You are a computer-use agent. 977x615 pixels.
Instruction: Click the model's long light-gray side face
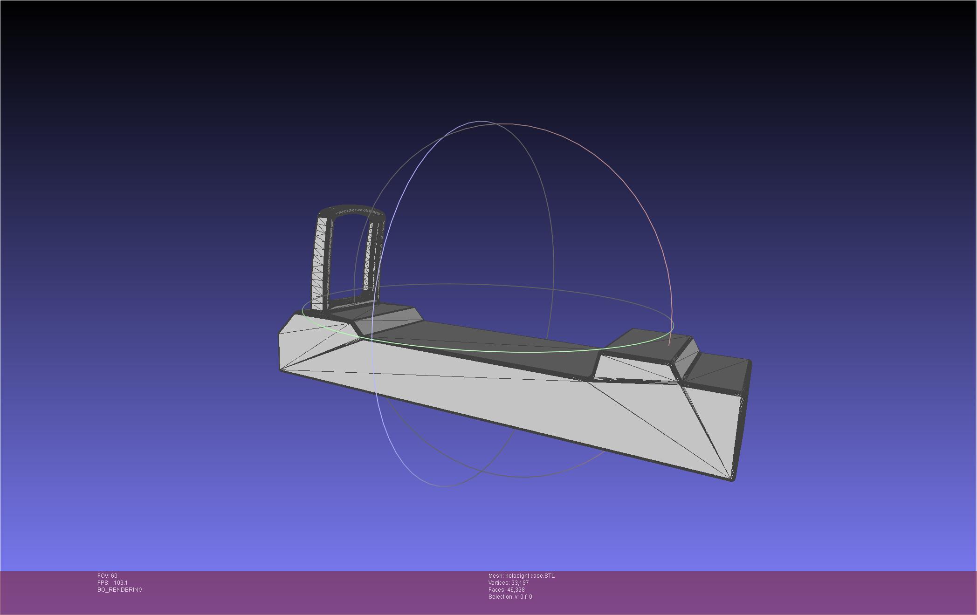coord(513,396)
